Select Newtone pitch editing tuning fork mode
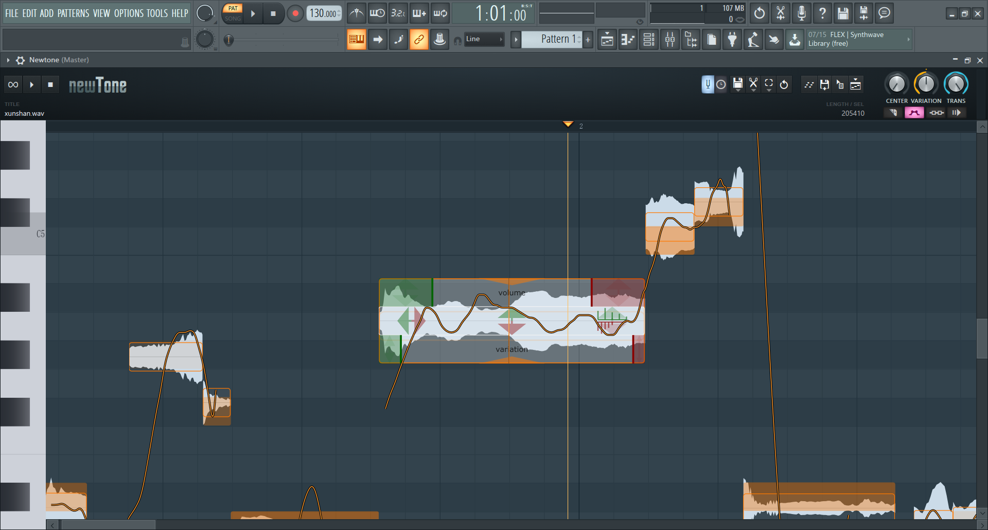Viewport: 988px width, 530px height. click(x=708, y=84)
